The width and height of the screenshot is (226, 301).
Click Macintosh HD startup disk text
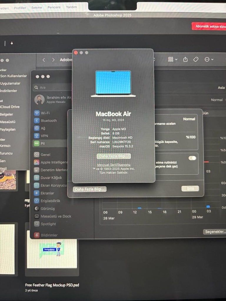[122, 138]
